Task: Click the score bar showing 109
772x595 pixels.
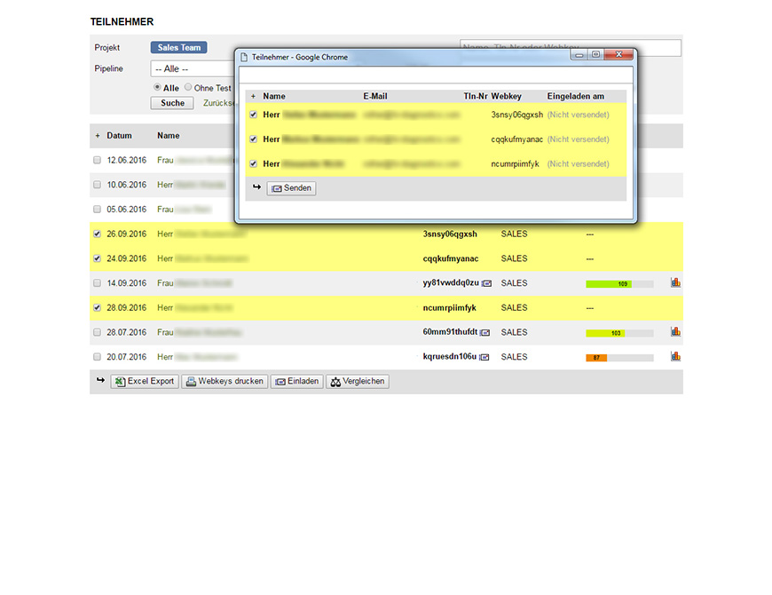Action: (619, 284)
